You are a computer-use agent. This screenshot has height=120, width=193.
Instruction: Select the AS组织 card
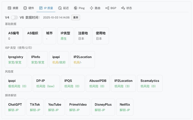[x=33, y=36]
